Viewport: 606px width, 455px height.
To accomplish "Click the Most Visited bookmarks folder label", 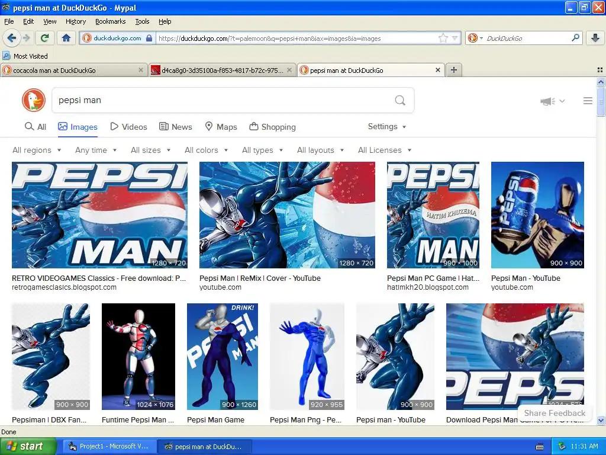I will click(31, 56).
